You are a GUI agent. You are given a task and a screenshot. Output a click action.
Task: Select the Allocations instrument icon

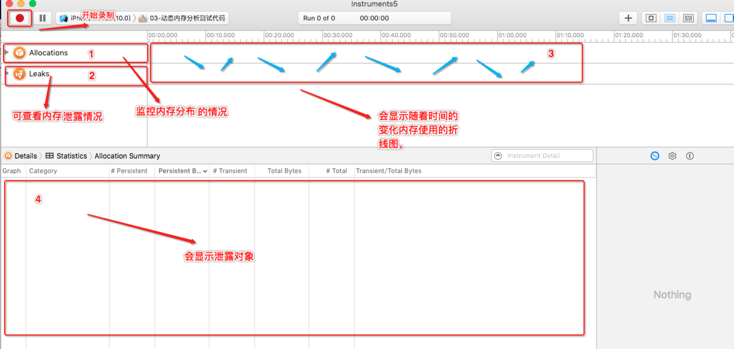[x=19, y=53]
